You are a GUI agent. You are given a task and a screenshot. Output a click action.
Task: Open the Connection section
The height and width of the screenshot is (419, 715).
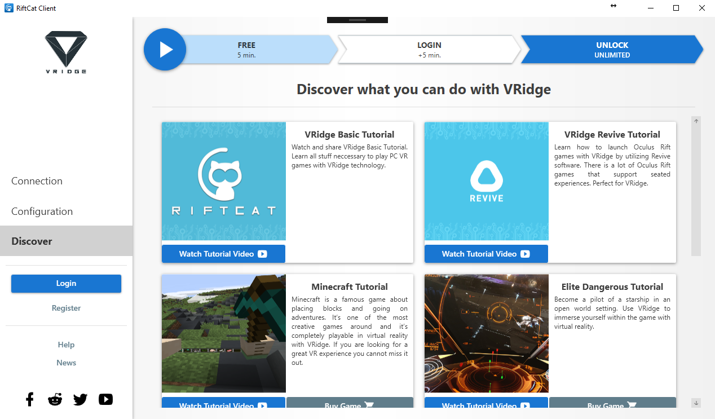pyautogui.click(x=66, y=181)
